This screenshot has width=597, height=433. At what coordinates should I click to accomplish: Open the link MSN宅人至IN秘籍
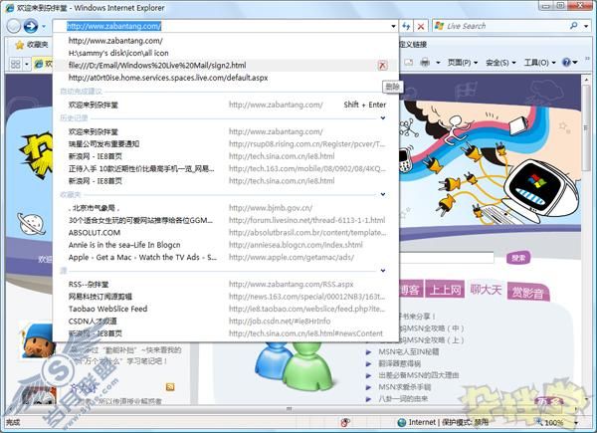[409, 352]
